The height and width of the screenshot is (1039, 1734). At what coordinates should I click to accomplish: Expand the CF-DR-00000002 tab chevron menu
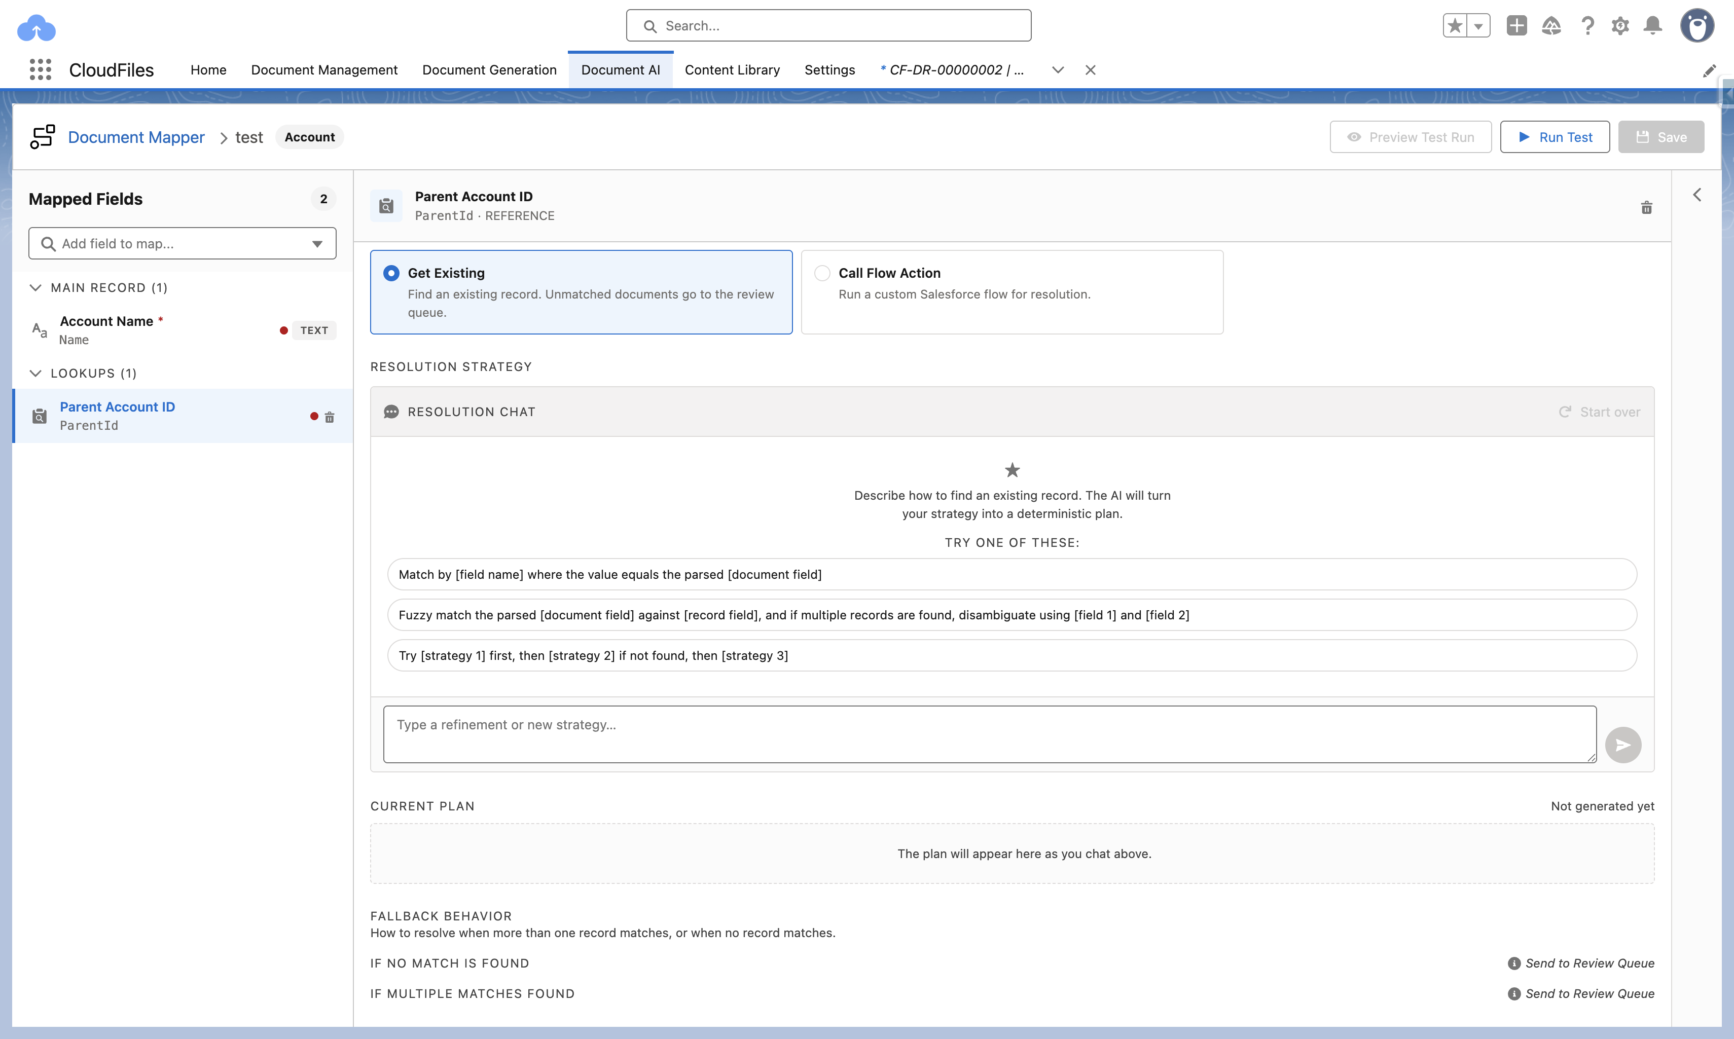click(1058, 70)
